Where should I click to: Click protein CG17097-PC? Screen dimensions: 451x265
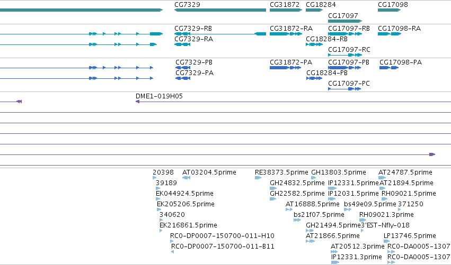(x=344, y=89)
